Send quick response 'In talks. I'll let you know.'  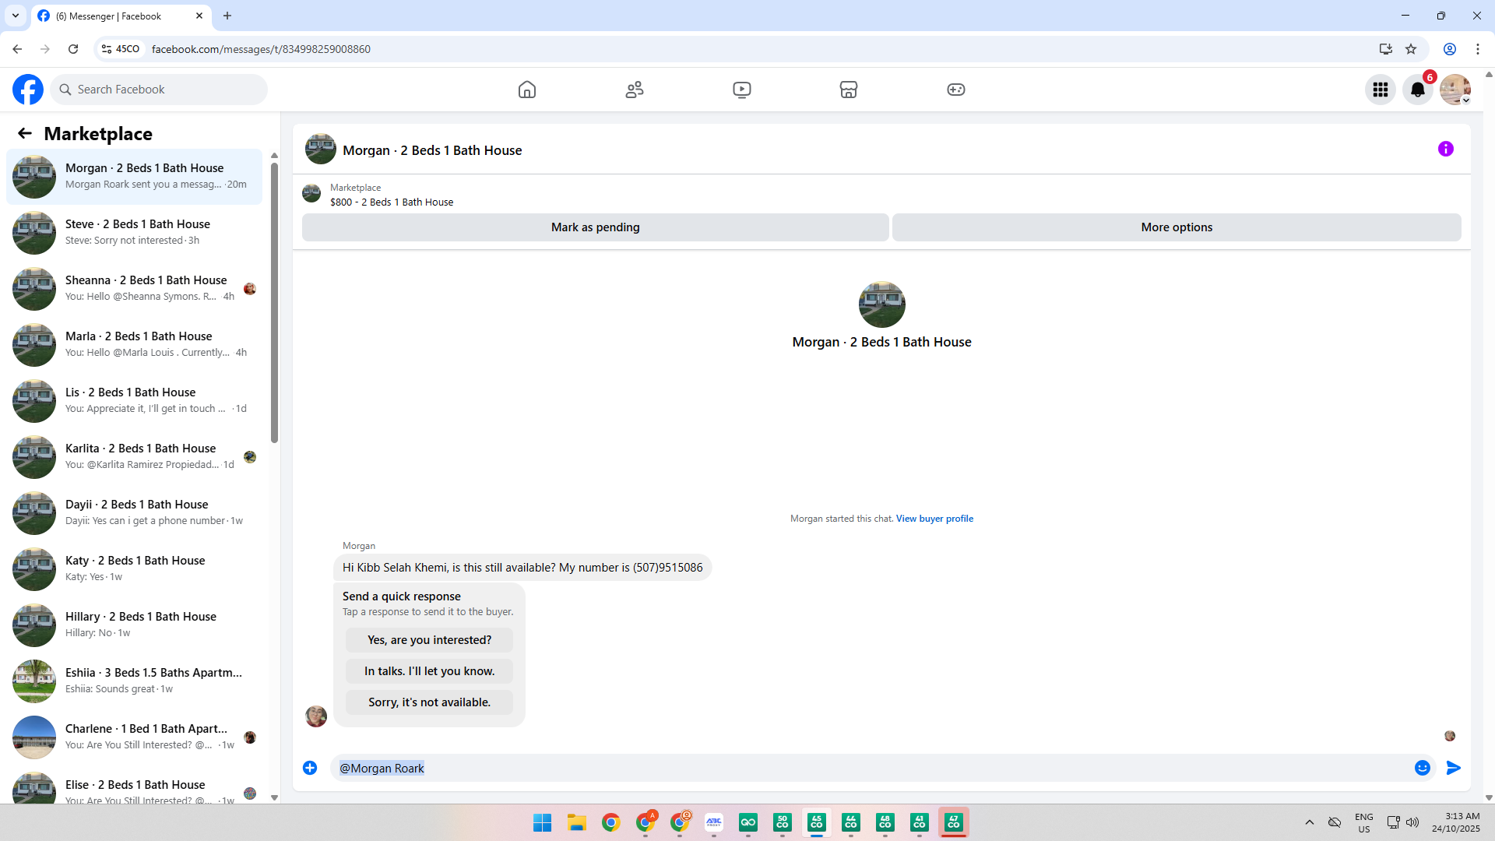point(430,671)
